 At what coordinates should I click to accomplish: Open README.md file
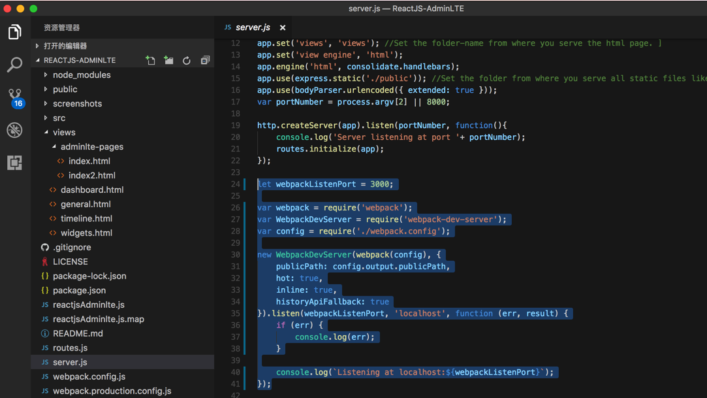pos(78,333)
